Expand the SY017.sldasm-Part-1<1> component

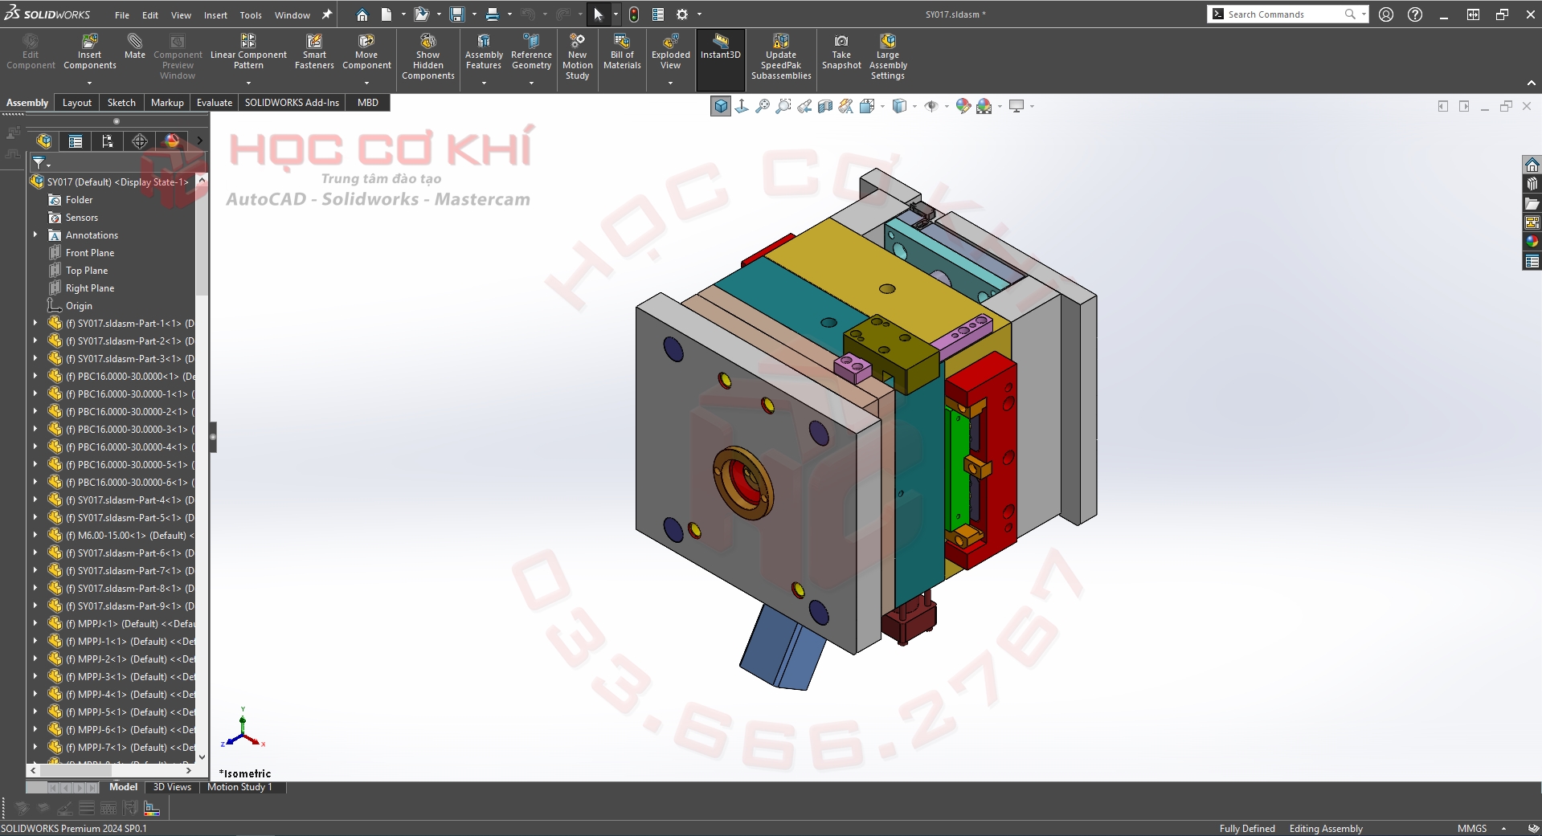[x=35, y=324]
